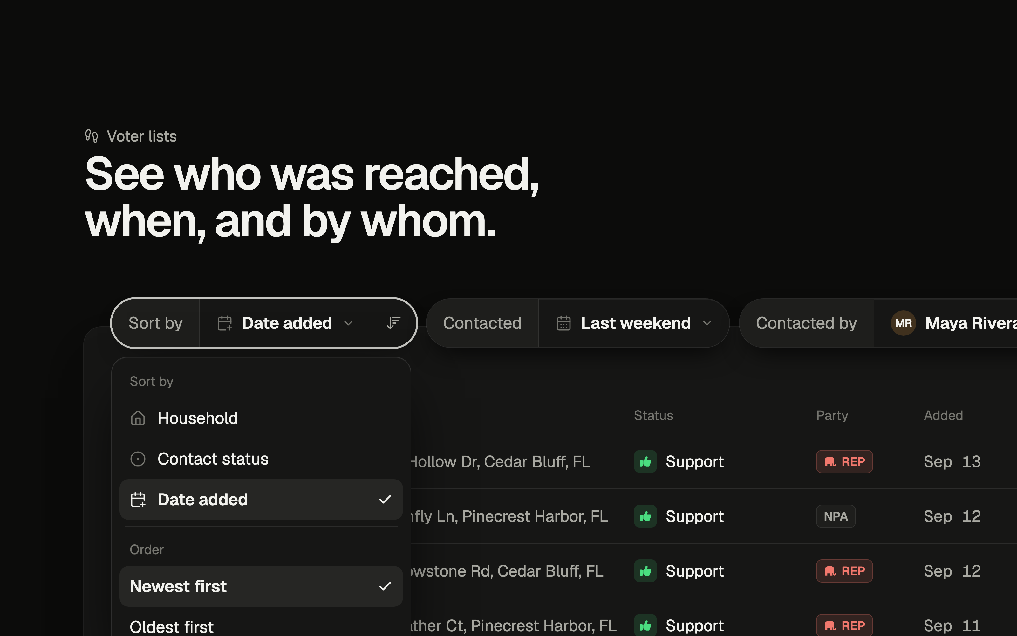Click the chevron next to Last weekend

click(707, 323)
